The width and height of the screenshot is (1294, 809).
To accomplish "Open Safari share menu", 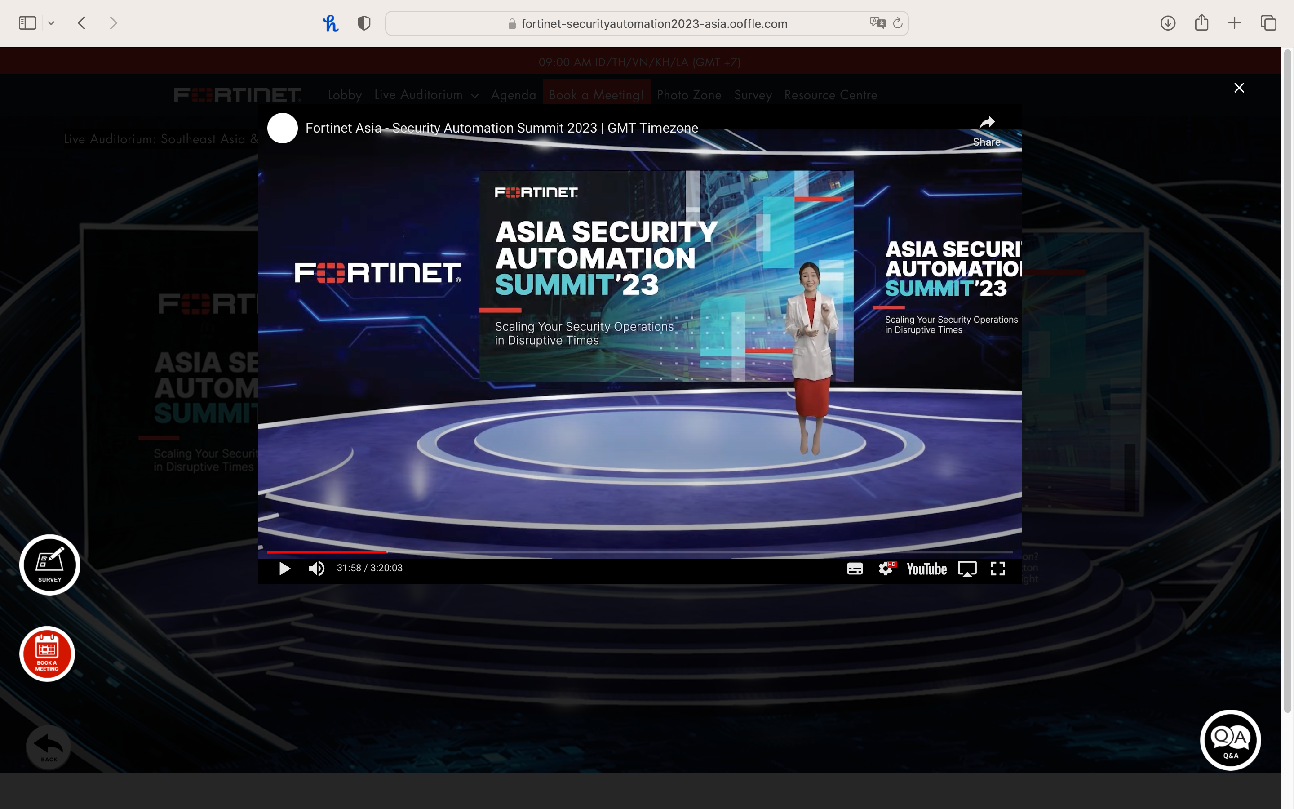I will coord(1201,22).
